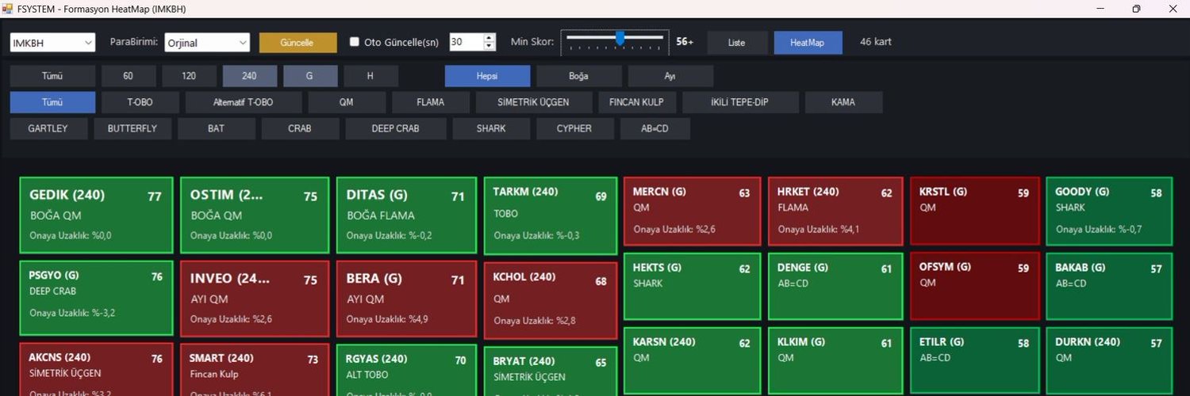
Task: Enable the Oto Güncelle(sn) checkbox
Action: coord(355,42)
